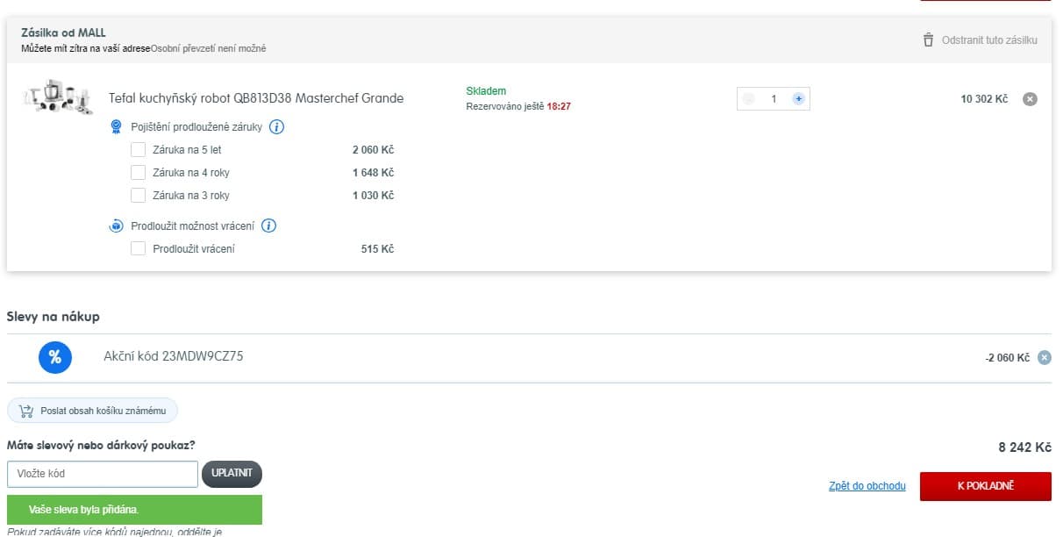The height and width of the screenshot is (537, 1063).
Task: Click the 515 Kč extended return price
Action: pos(377,249)
